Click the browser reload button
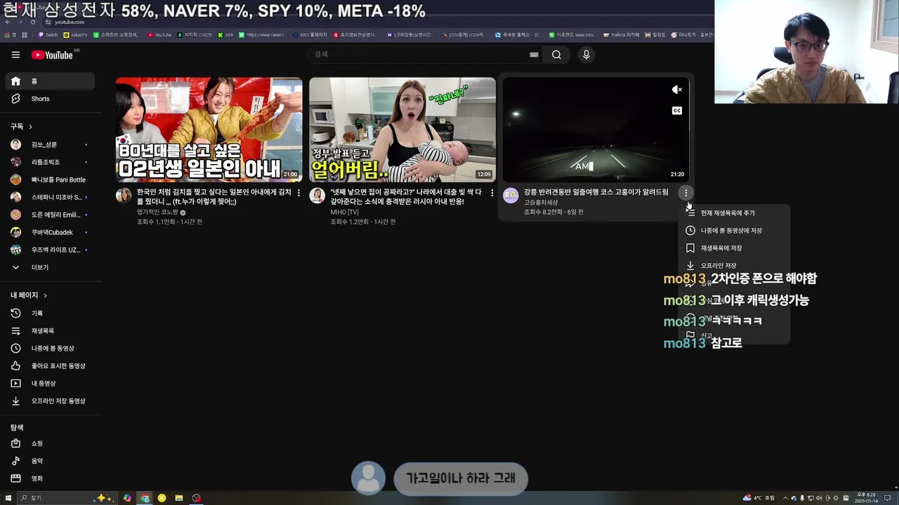 click(33, 22)
